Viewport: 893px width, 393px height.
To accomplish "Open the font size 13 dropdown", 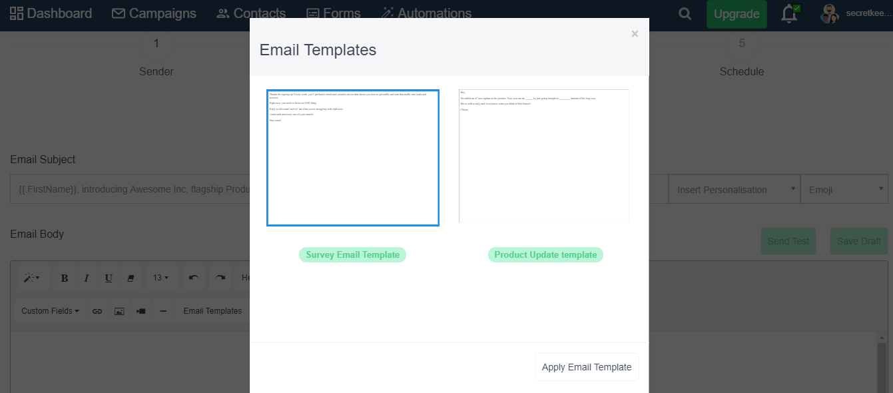I will coord(160,278).
